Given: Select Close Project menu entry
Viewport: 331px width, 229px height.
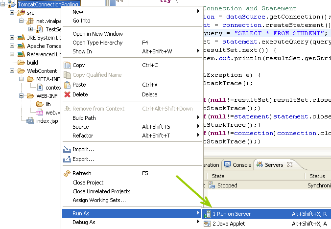Looking at the screenshot, I should (x=88, y=183).
